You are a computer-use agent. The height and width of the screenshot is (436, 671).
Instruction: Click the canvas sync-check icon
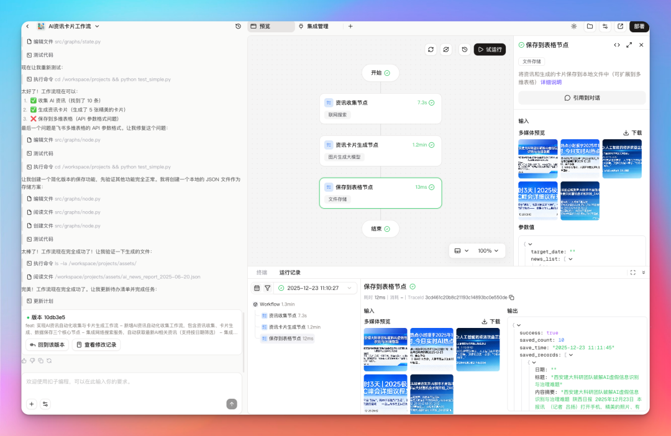tap(446, 50)
